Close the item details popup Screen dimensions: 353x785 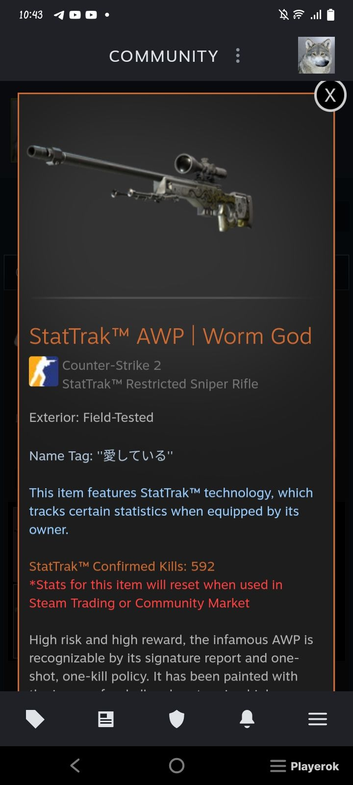pyautogui.click(x=330, y=95)
